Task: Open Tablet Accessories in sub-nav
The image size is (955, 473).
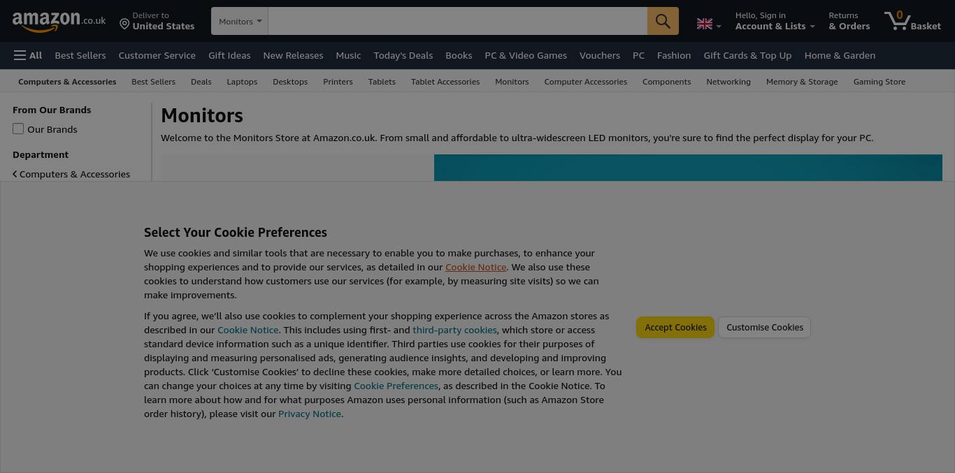Action: click(445, 82)
